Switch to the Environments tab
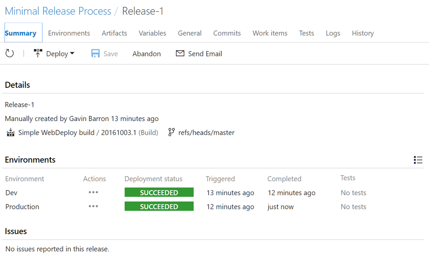Viewport: 429px width, 265px height. (69, 33)
